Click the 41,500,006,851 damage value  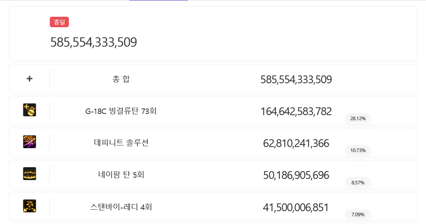tap(296, 207)
